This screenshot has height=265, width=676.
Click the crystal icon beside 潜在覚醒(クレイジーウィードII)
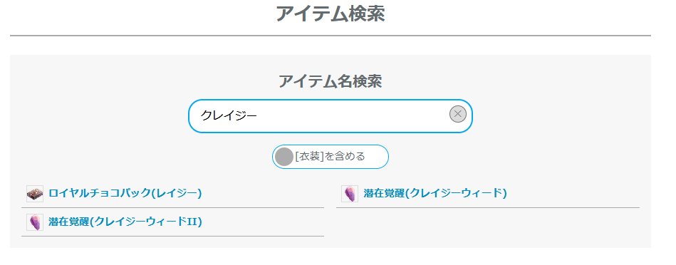point(35,222)
